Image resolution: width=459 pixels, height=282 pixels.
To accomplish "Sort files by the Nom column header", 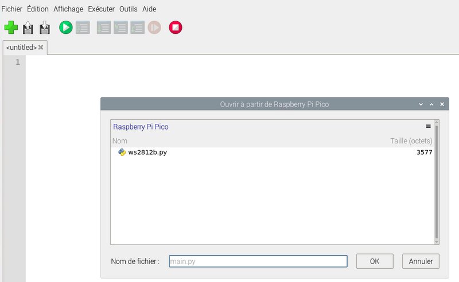I will [x=120, y=140].
